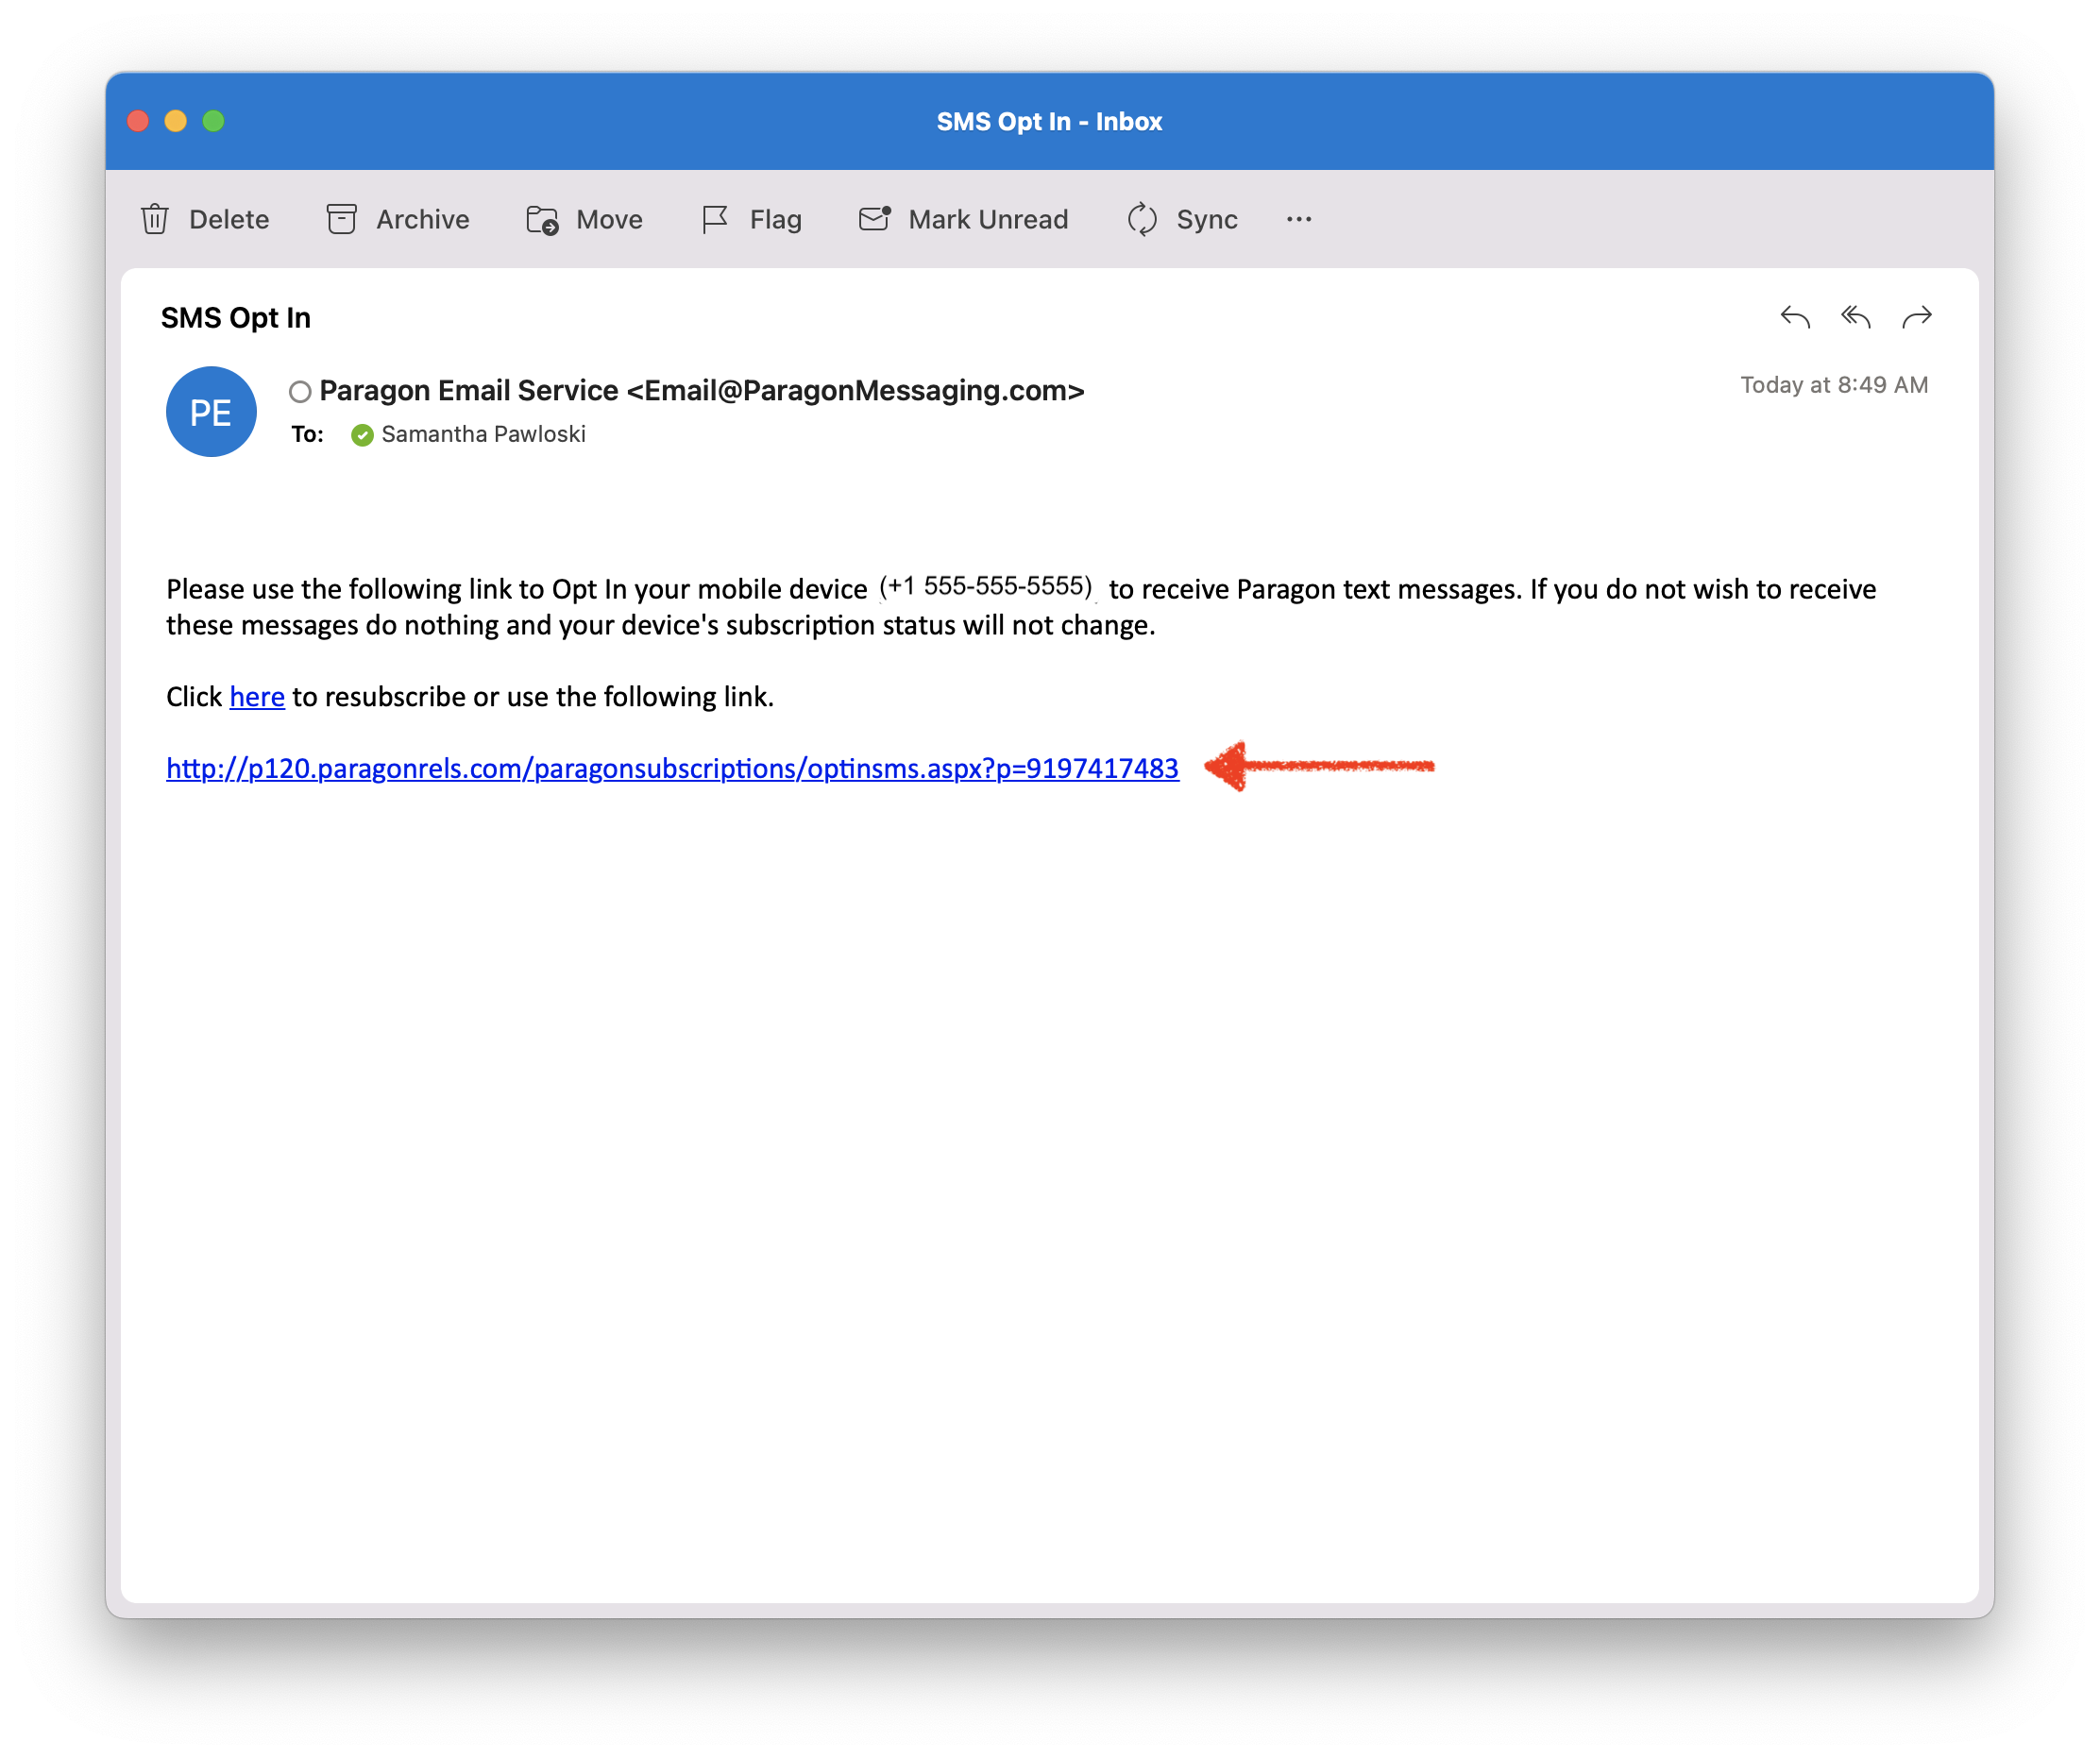Screen dimensions: 2100x1758
Task: Click the Archive label in toolbar
Action: 423,219
